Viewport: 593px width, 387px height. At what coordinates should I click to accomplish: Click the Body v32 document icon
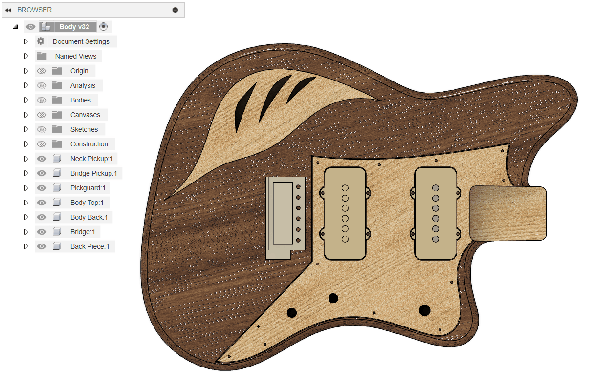(46, 27)
